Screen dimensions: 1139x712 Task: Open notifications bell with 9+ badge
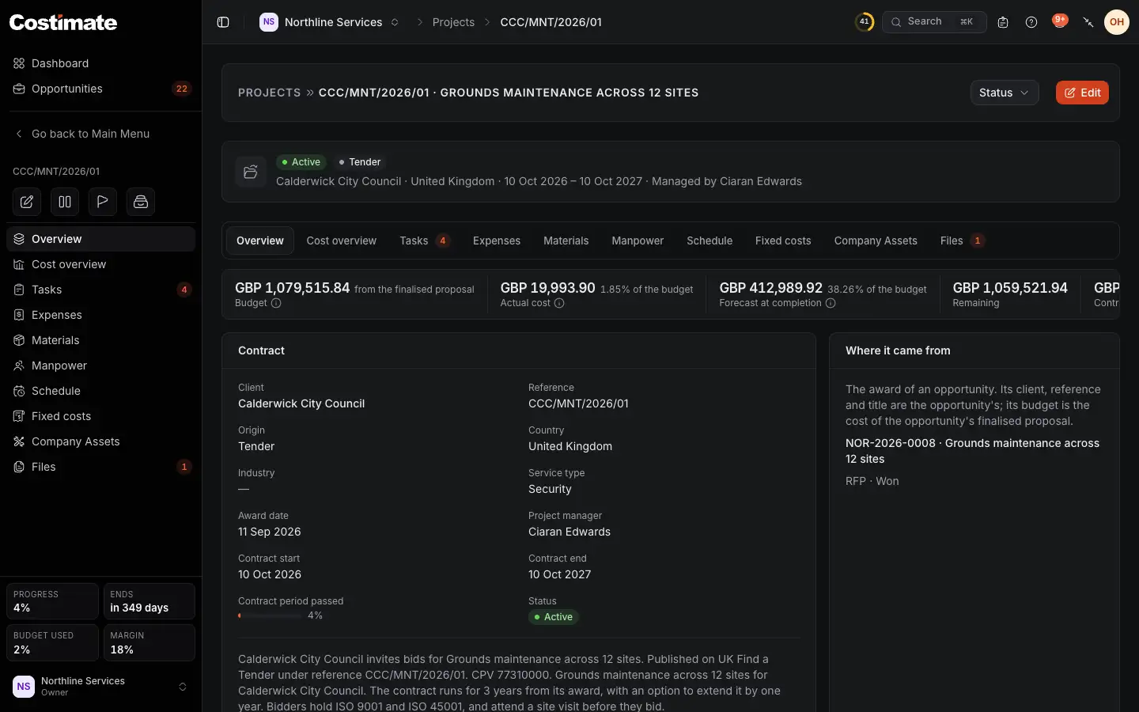click(x=1060, y=21)
